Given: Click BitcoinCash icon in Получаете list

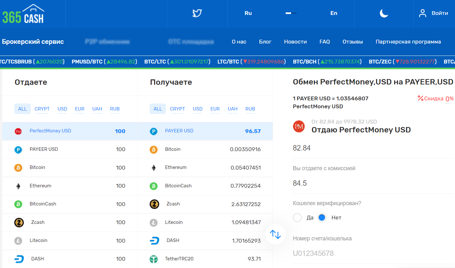Looking at the screenshot, I should coord(154,186).
